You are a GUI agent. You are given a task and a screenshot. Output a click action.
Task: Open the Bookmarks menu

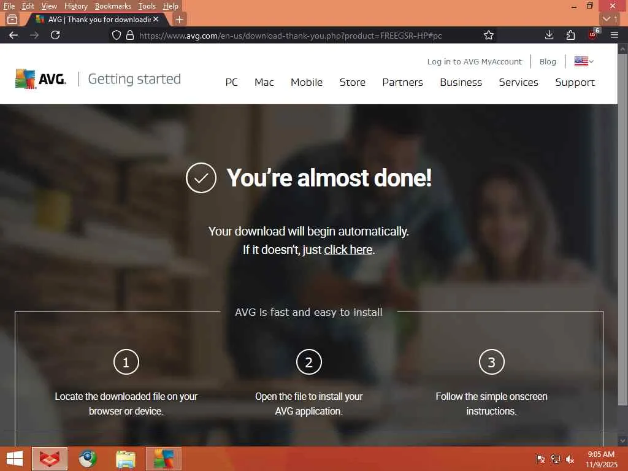tap(113, 6)
